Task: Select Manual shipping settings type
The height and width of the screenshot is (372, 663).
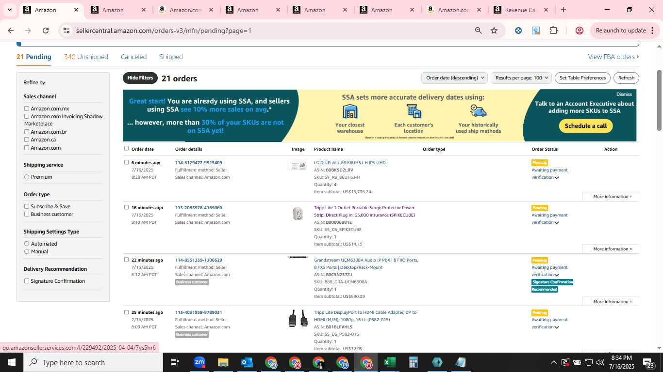Action: point(27,251)
